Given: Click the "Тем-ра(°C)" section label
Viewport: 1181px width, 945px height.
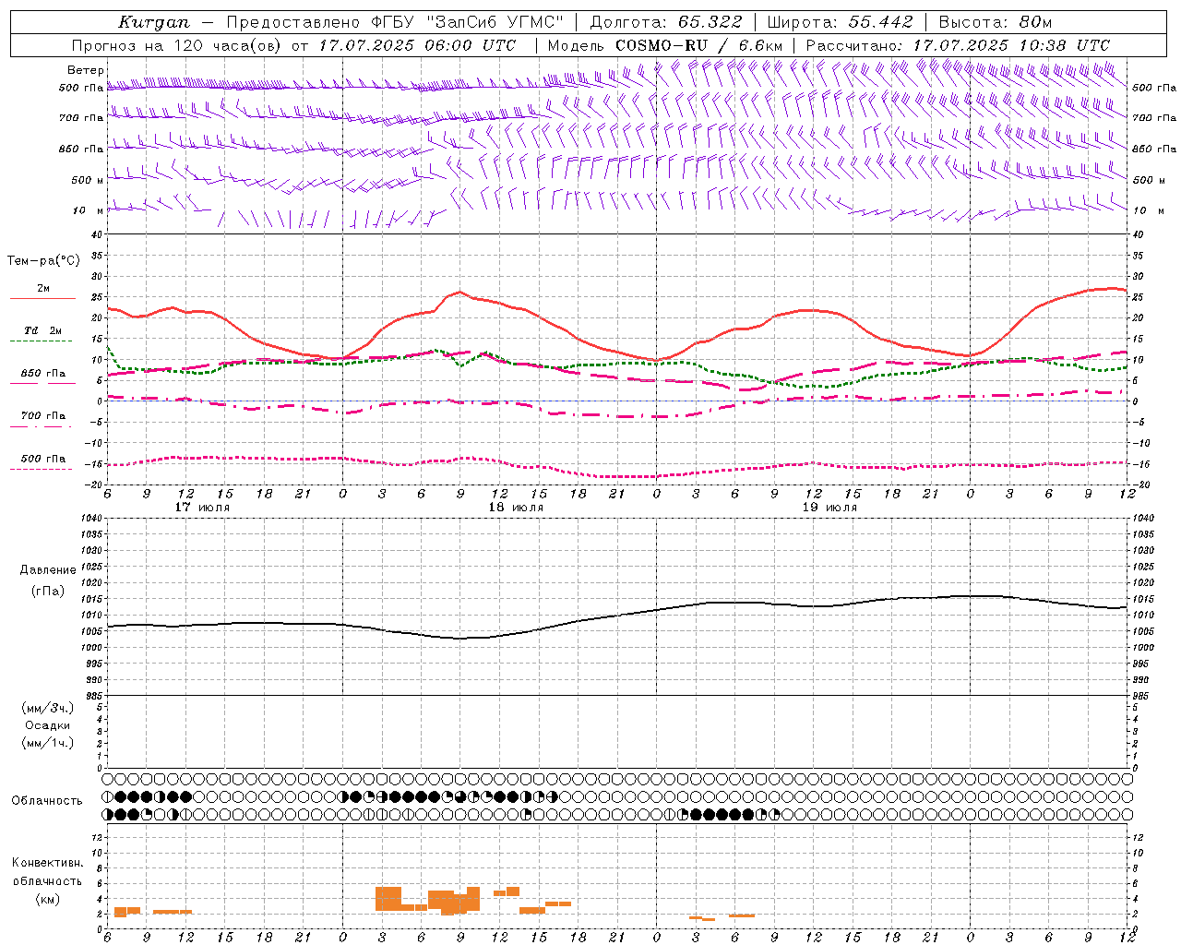Looking at the screenshot, I should (43, 261).
